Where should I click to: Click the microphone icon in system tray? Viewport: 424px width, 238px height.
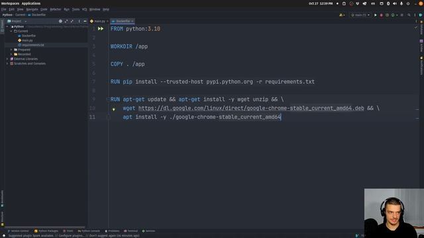[x=401, y=3]
